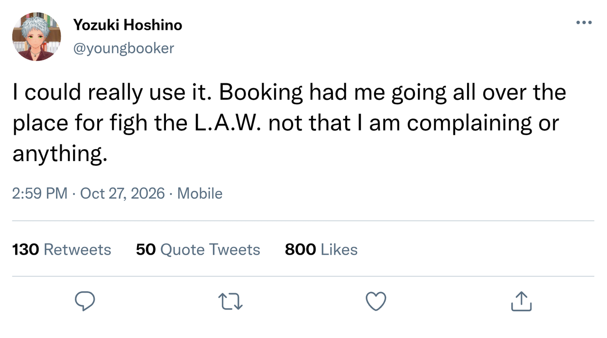Click the Oct 27, 2026 date
The height and width of the screenshot is (338, 607).
pyautogui.click(x=122, y=193)
